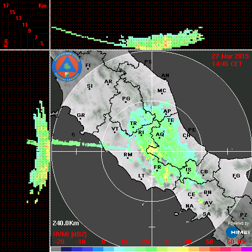Image resolution: width=252 pixels, height=252 pixels.
Task: Click the 17 Km altitude scale label
Action: point(6,6)
